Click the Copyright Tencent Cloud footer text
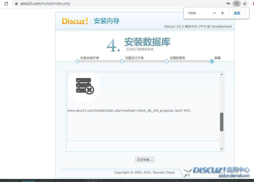The width and height of the screenshot is (254, 182). click(145, 173)
